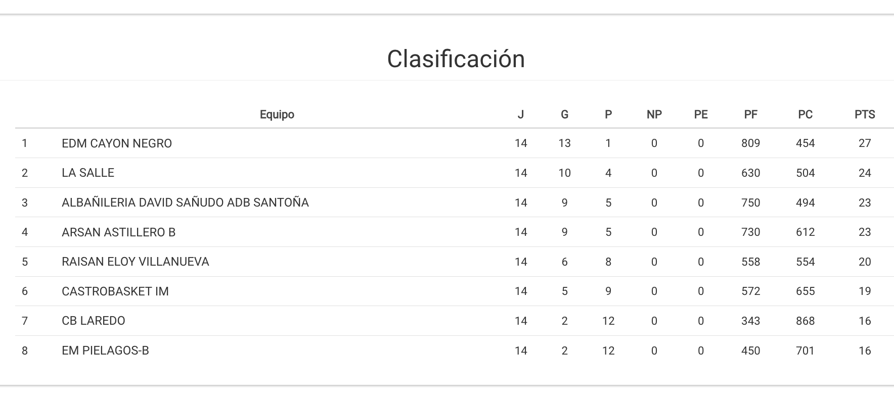The width and height of the screenshot is (894, 401).
Task: Click the G column header
Action: click(564, 115)
